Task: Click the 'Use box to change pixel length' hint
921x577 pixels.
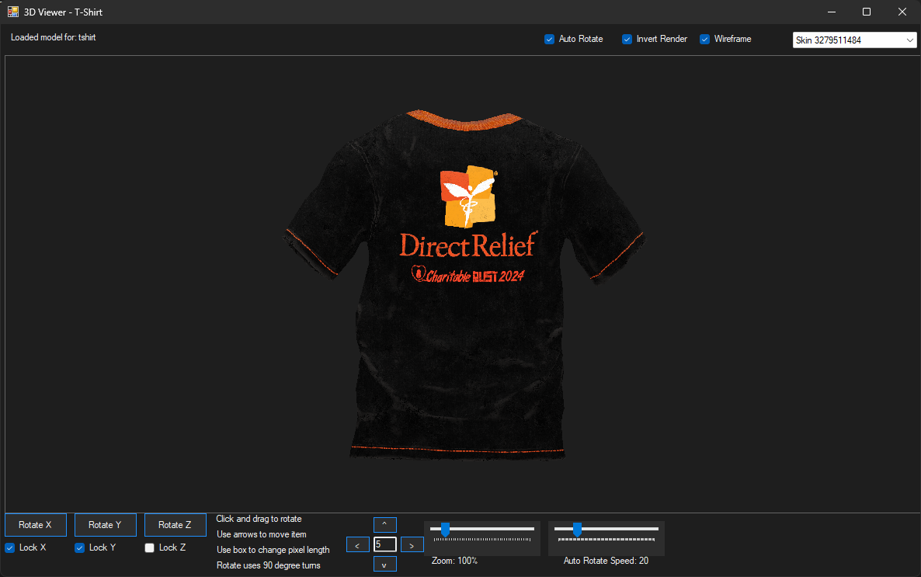Action: [x=273, y=550]
